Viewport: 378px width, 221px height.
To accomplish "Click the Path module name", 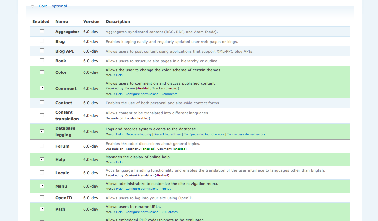I will pos(60,209).
